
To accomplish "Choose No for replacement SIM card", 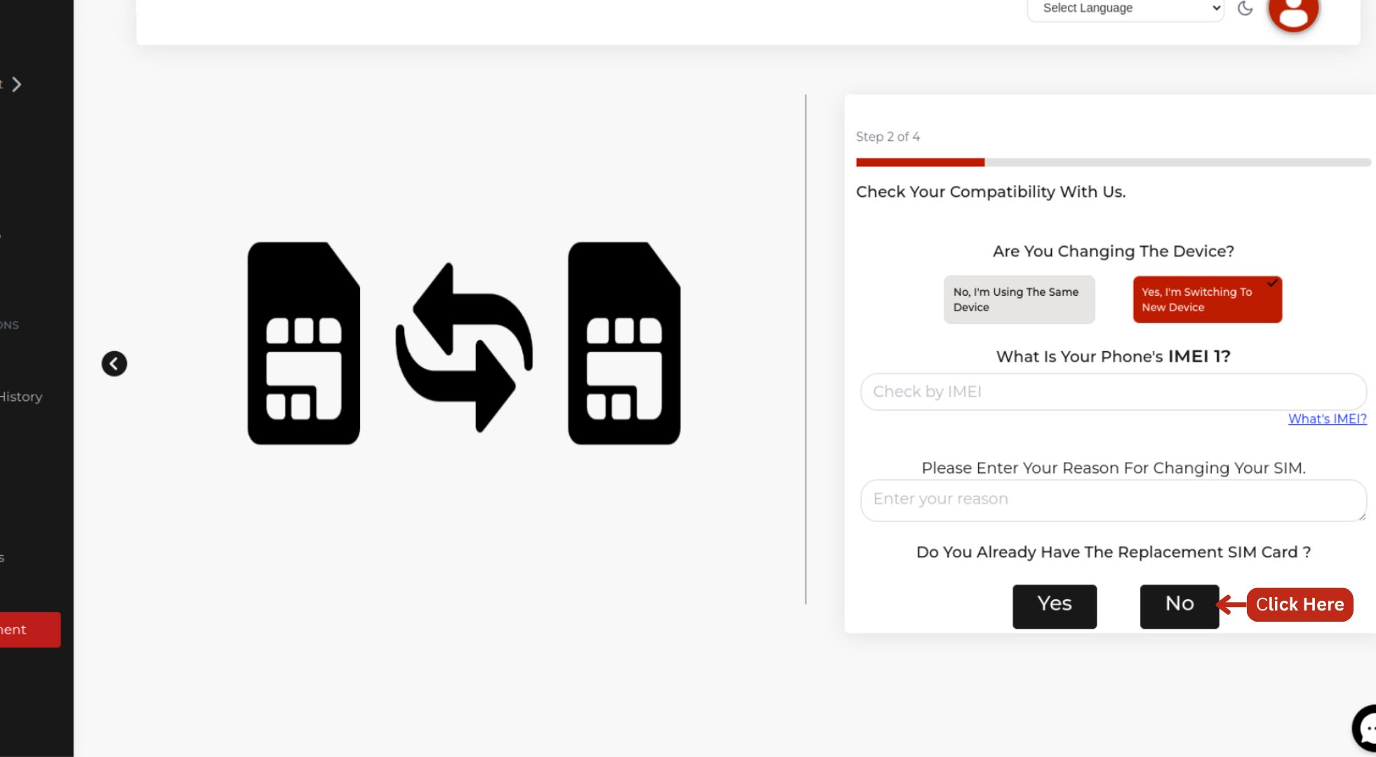I will tap(1179, 606).
